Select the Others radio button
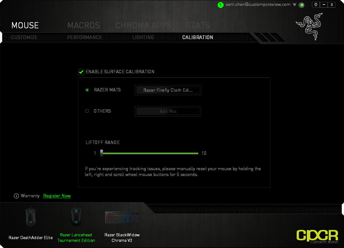The height and width of the screenshot is (248, 344). (87, 111)
